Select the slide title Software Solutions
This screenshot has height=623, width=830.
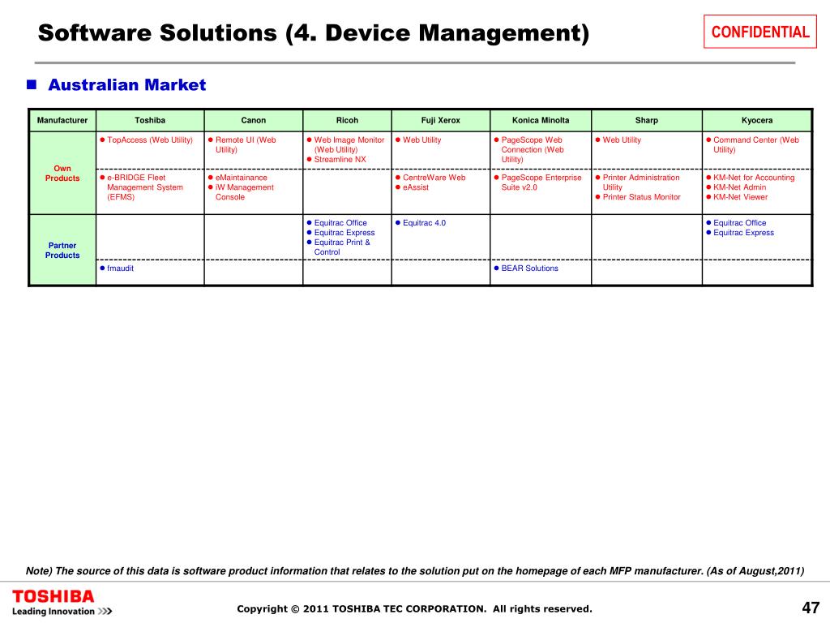pyautogui.click(x=314, y=32)
